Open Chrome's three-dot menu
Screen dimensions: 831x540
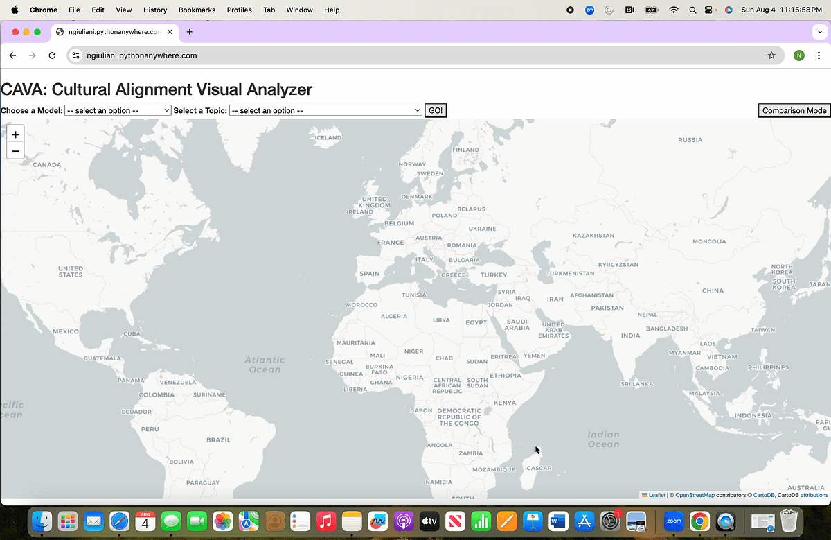(x=819, y=55)
